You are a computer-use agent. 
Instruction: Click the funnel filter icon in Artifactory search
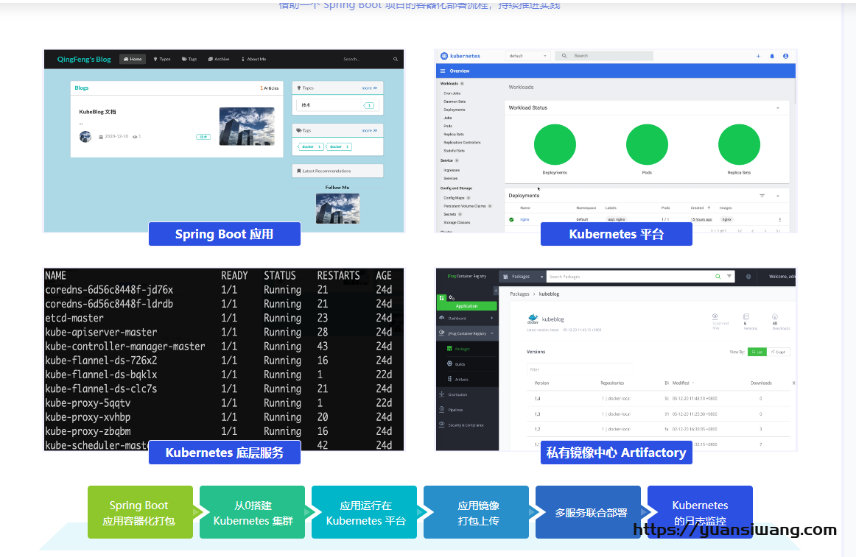(x=729, y=277)
